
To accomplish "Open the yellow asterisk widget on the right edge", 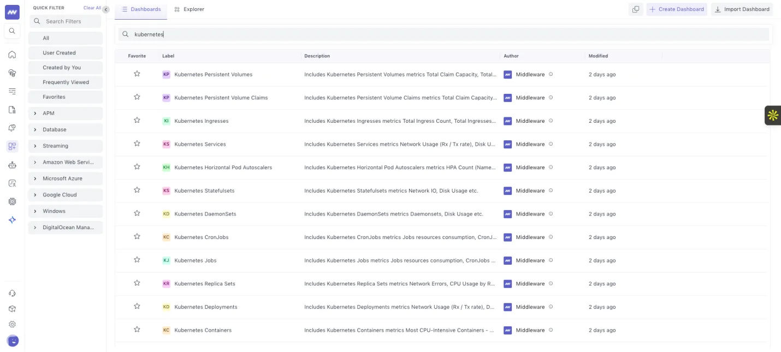I will click(773, 115).
